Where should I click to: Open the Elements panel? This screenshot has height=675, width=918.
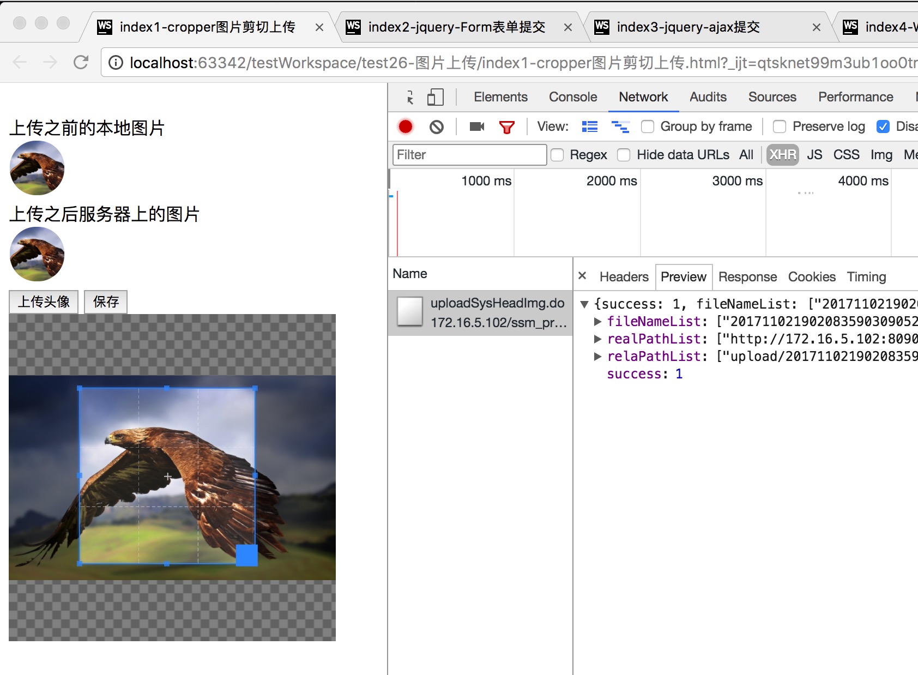[x=500, y=97]
